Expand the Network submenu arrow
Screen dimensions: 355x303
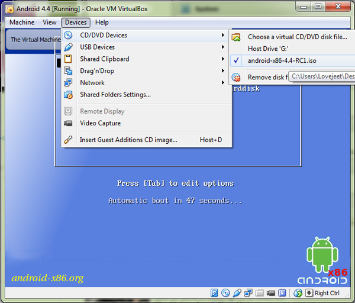[223, 83]
